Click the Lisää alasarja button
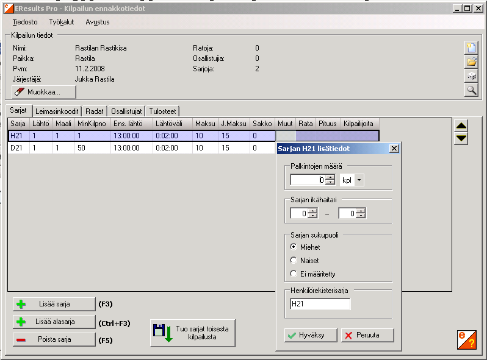Viewport: 487px width, 360px height. [x=54, y=322]
